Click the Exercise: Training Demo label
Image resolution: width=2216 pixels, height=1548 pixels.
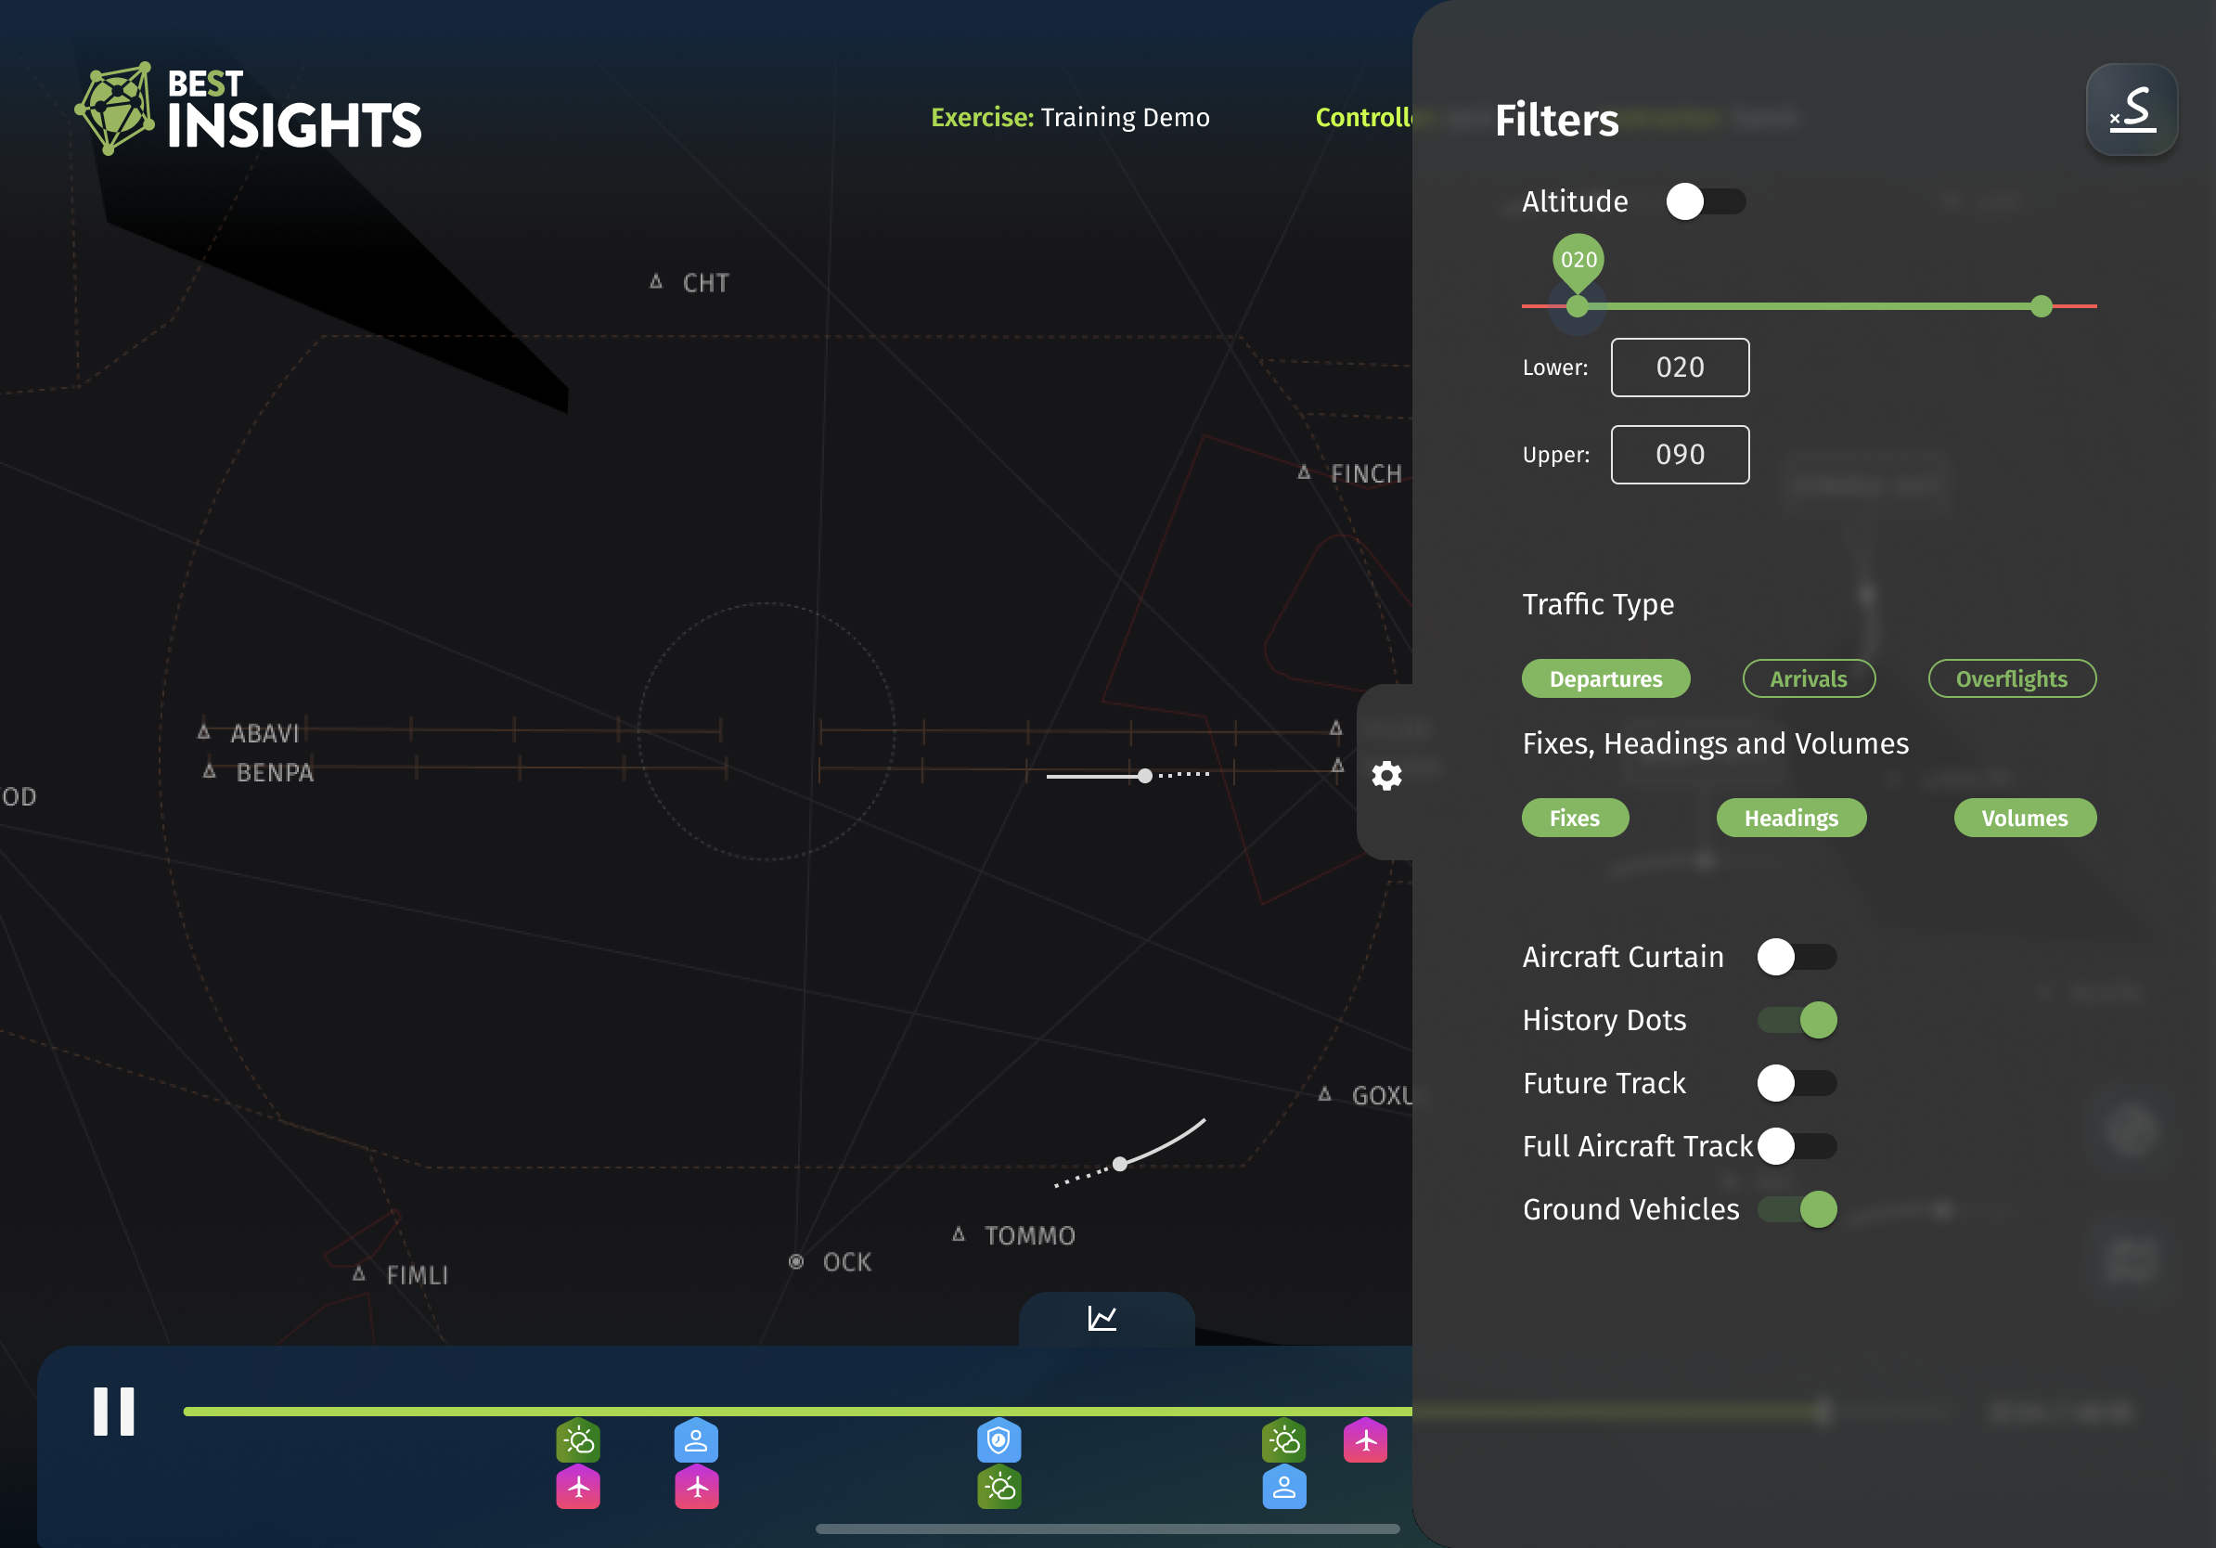coord(1069,117)
